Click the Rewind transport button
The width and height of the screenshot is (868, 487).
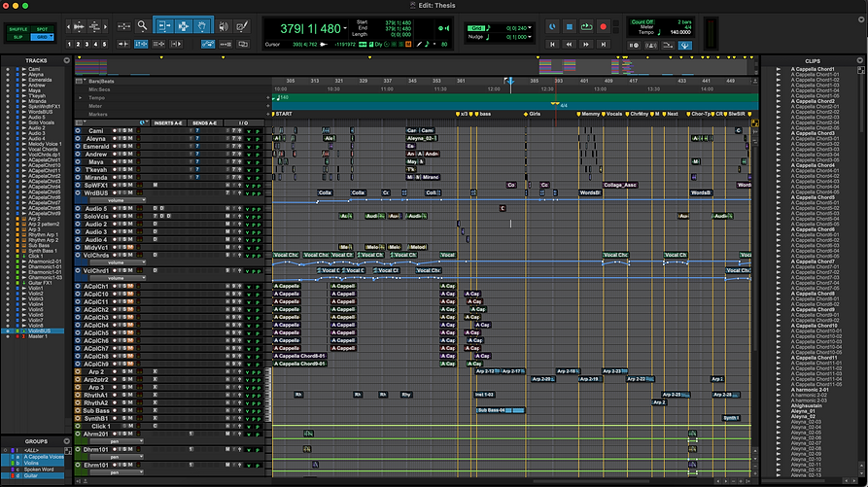[569, 45]
